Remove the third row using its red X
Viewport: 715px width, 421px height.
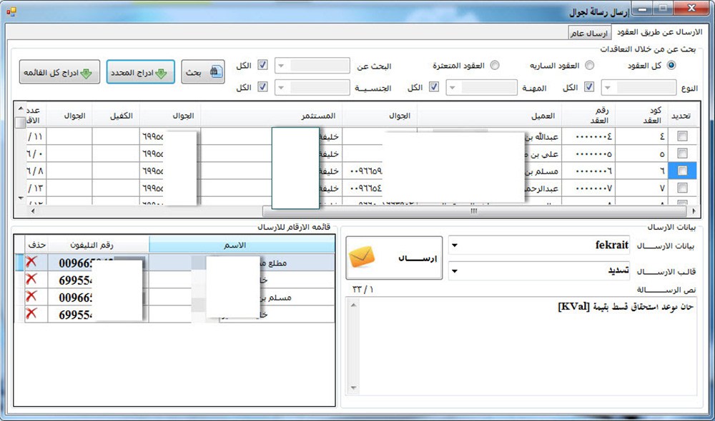(31, 297)
